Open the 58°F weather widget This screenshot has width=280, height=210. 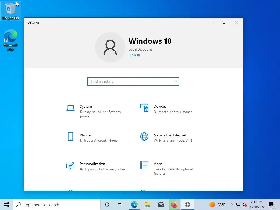point(217,205)
